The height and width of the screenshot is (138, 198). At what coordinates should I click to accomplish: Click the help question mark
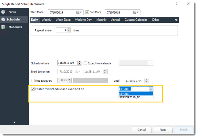pyautogui.click(x=176, y=4)
